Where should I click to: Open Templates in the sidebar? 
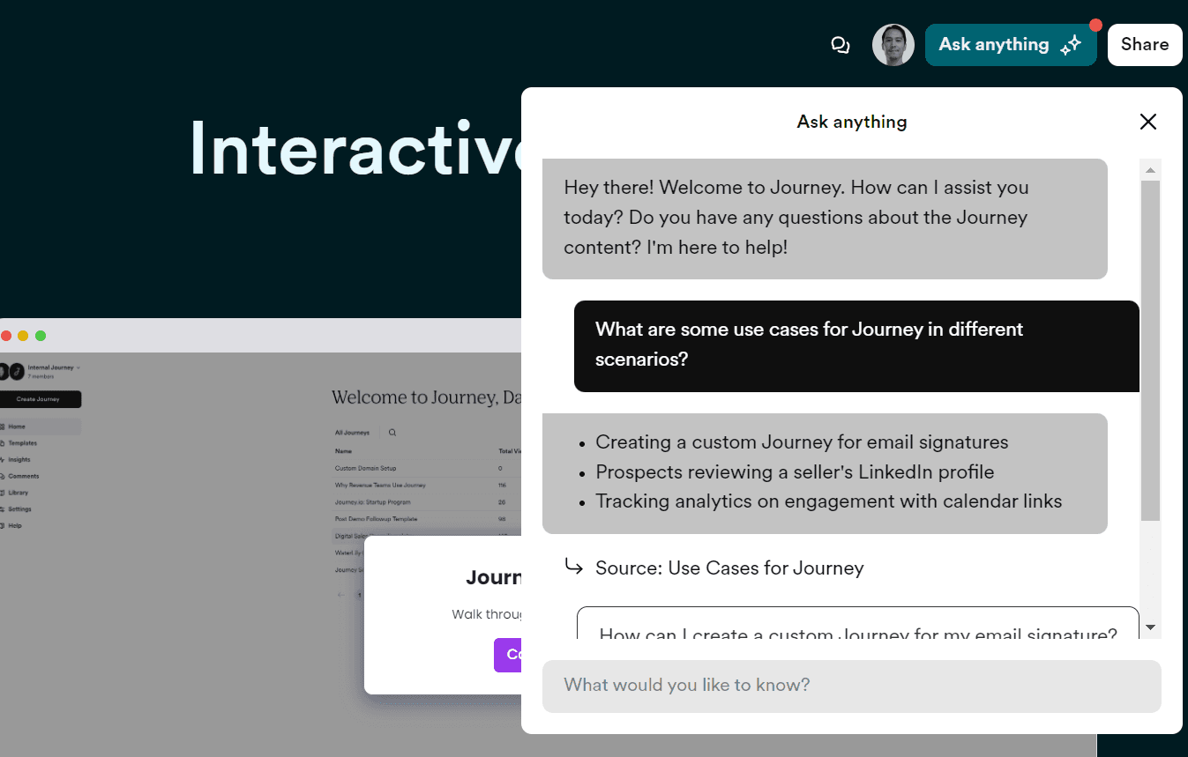22,443
